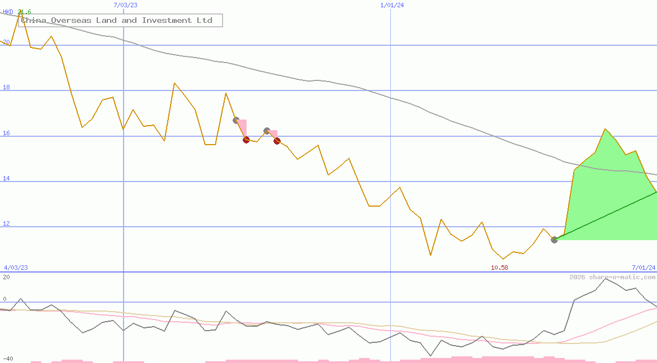657x363 pixels.
Task: Click the 10.58 low price label
Action: (499, 268)
